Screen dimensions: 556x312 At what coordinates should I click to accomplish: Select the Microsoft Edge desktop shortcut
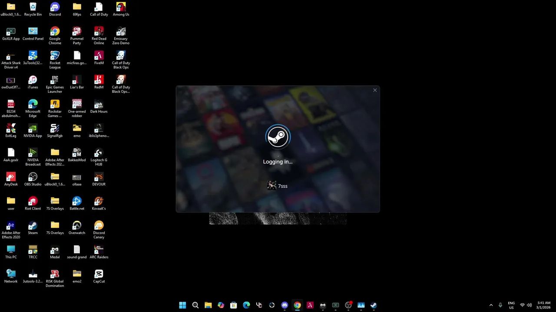pos(33,108)
